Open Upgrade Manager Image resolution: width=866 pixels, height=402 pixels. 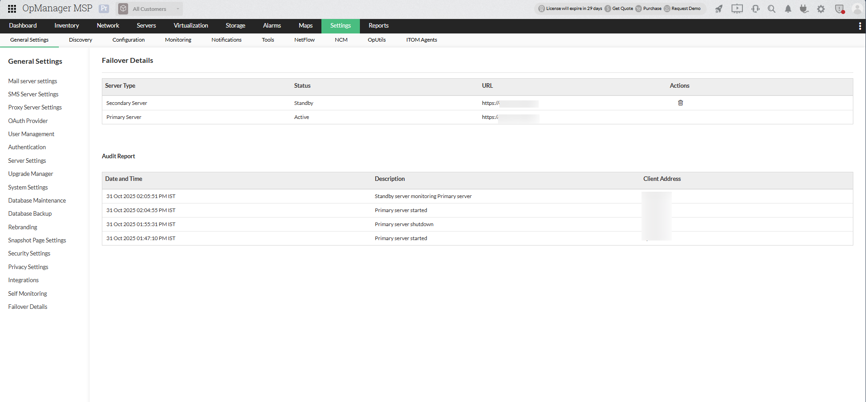coord(30,174)
